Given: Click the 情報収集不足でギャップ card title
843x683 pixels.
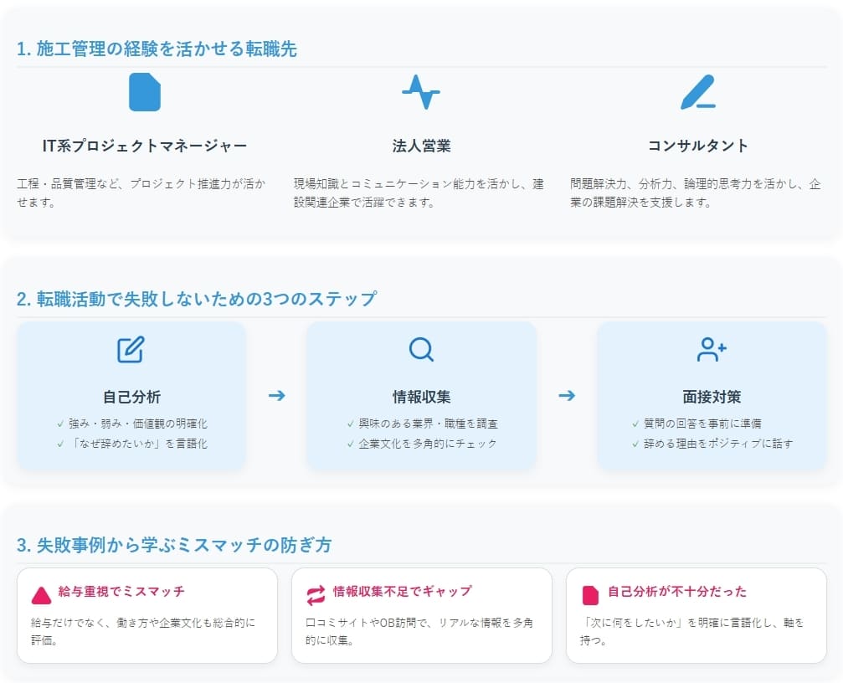Looking at the screenshot, I should tap(402, 592).
